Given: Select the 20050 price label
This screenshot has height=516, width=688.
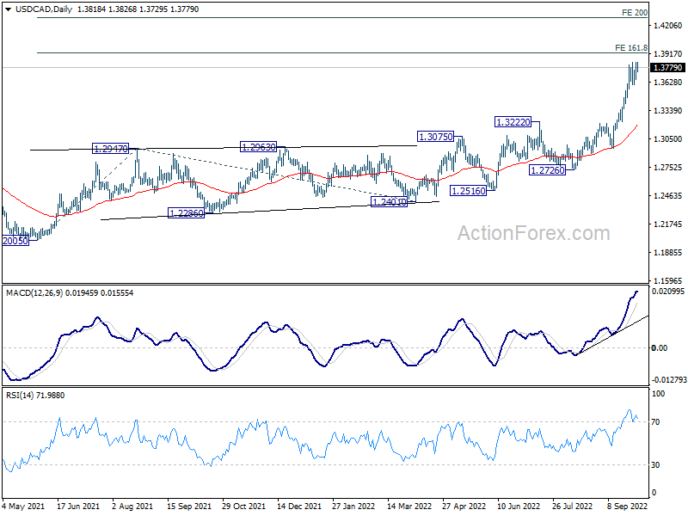Looking at the screenshot, I should pos(15,241).
